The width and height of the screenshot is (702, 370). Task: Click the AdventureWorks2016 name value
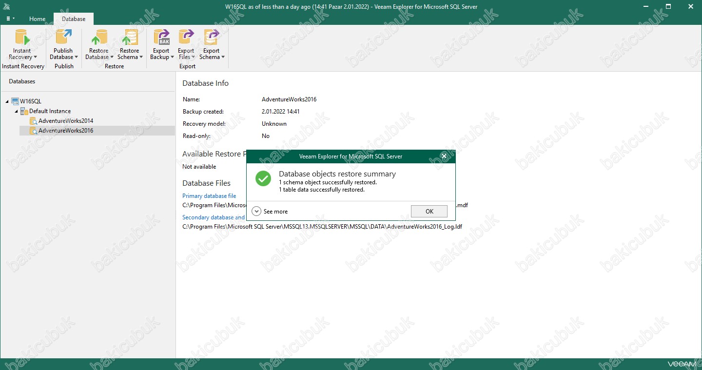click(x=289, y=99)
